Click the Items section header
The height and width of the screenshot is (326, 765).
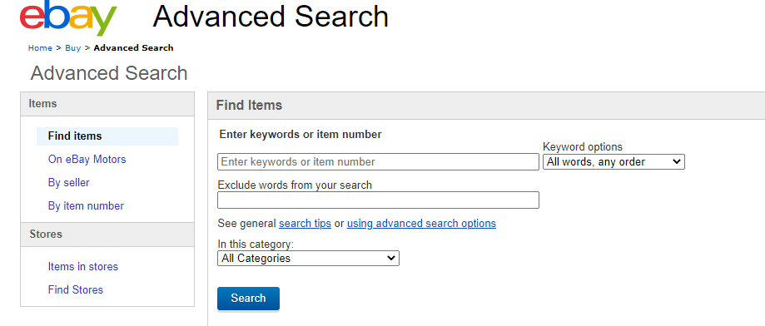tap(107, 104)
